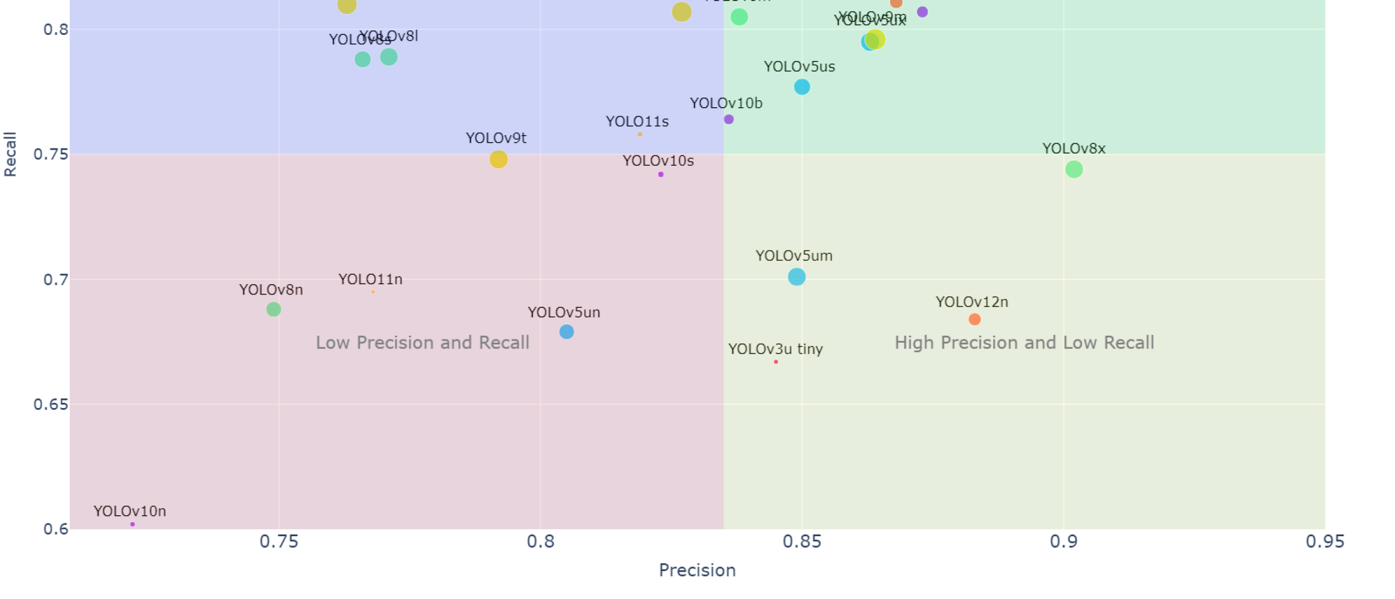The height and width of the screenshot is (599, 1395).
Task: Click the YOLO11s data point
Action: 640,135
